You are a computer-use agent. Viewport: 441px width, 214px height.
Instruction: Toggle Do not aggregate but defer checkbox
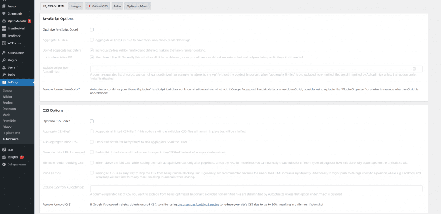92,50
